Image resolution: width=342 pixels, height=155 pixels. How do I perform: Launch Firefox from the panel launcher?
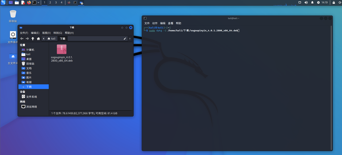(29, 3)
